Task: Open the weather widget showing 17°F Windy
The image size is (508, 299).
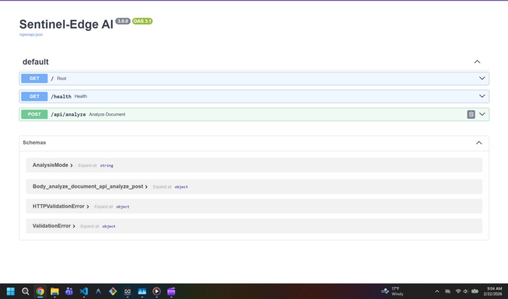Action: pos(392,291)
